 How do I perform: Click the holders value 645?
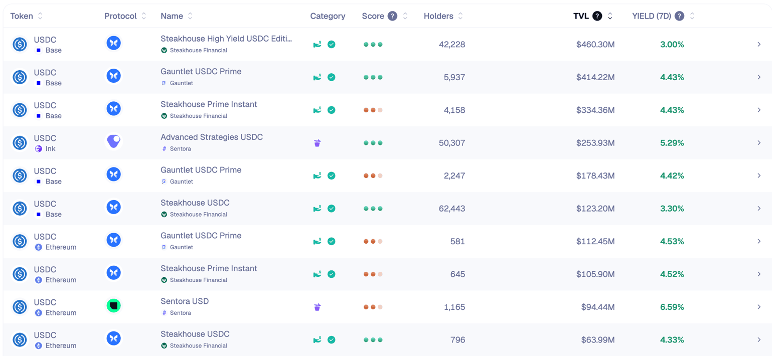coord(457,274)
